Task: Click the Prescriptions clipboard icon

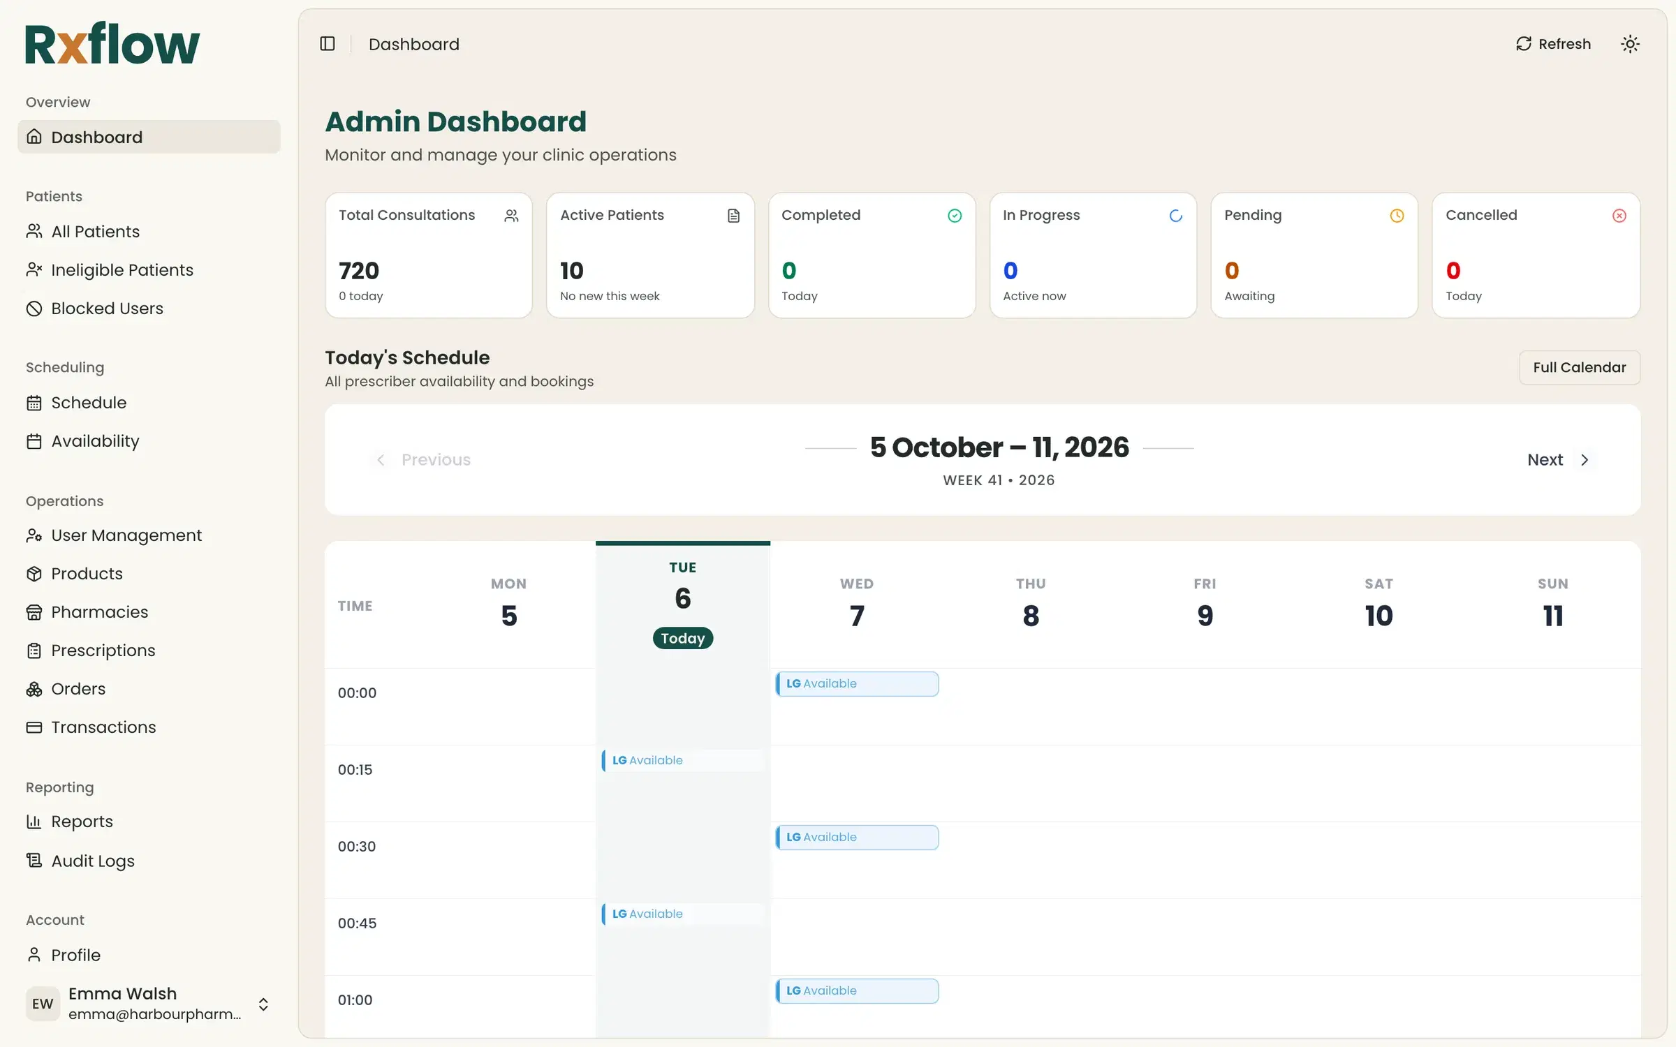Action: (34, 650)
